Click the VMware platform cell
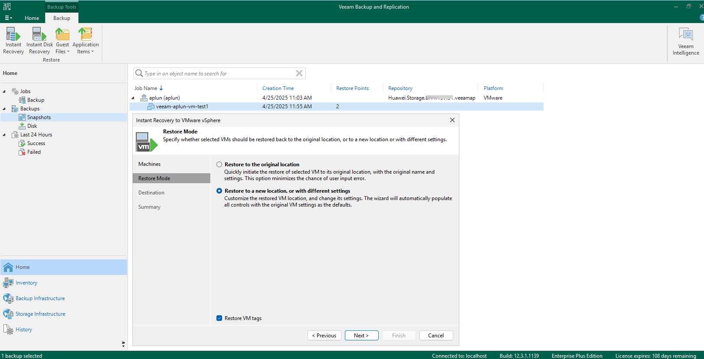 tap(493, 98)
